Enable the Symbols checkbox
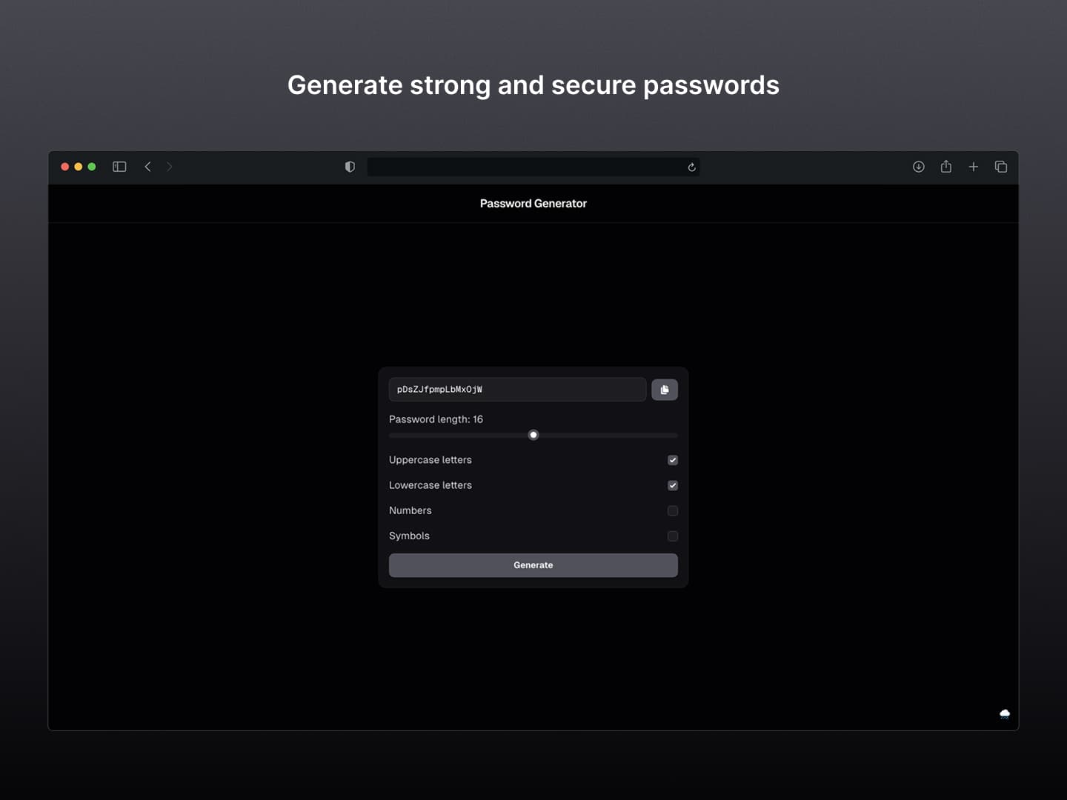 [x=673, y=536]
